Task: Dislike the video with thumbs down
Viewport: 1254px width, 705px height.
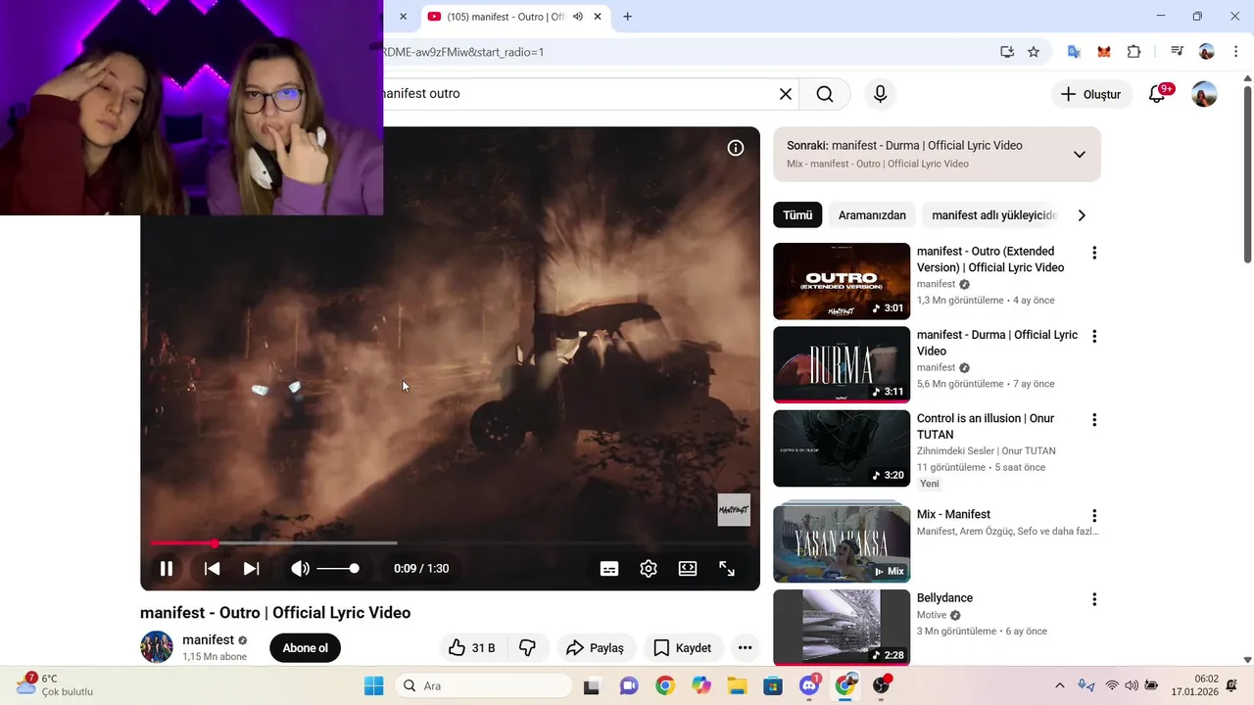Action: pos(527,648)
